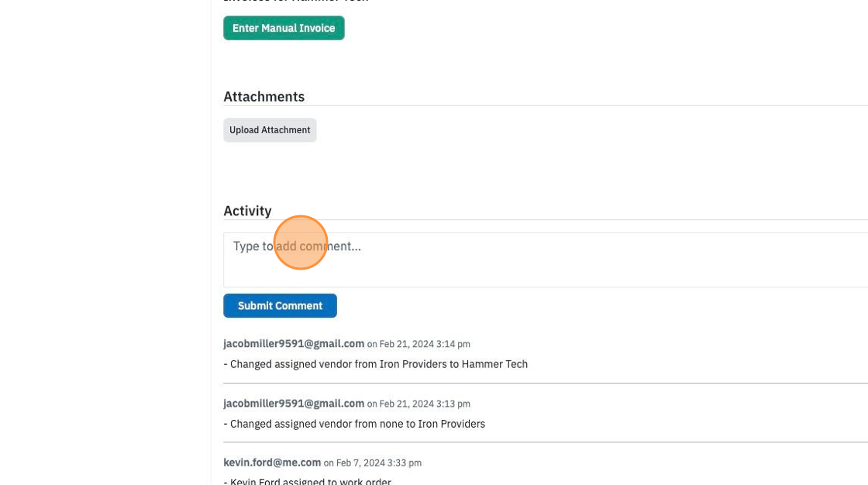Image resolution: width=868 pixels, height=485 pixels.
Task: Select jacobmiller9591@gmail.com on the 3:14 pm entry
Action: pos(294,344)
